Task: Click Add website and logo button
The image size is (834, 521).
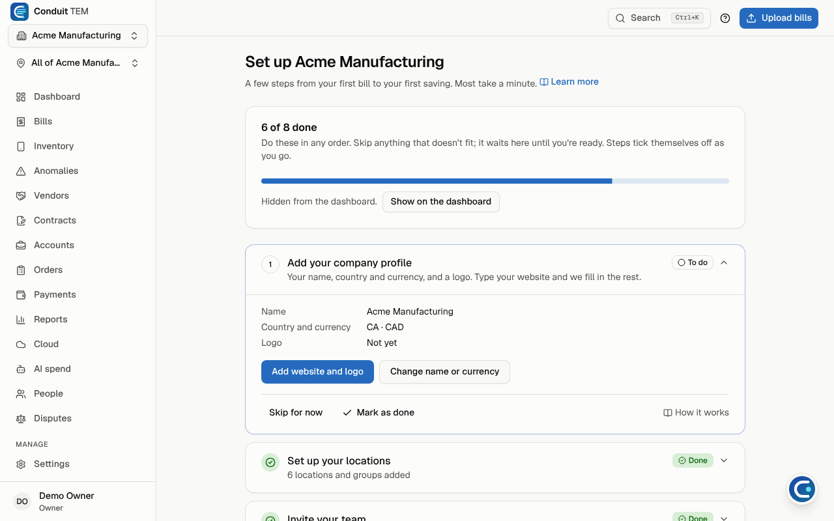Action: (317, 372)
